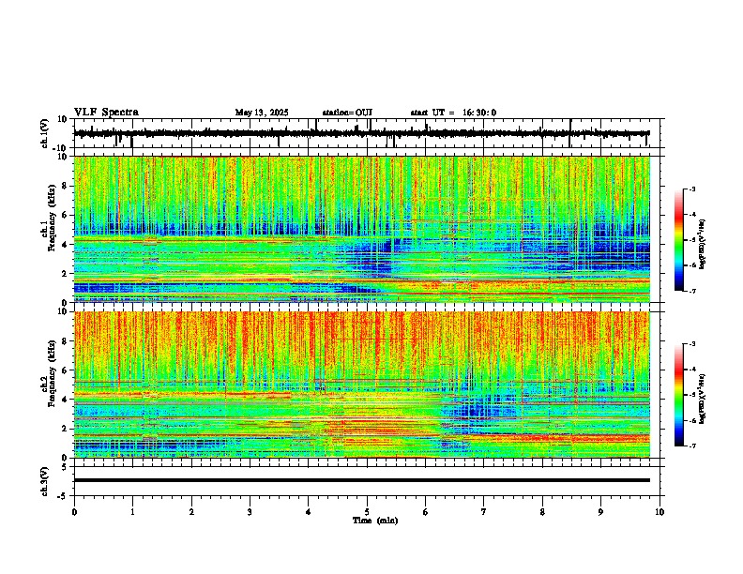Click the "Time (min)" axis label

pos(375,521)
